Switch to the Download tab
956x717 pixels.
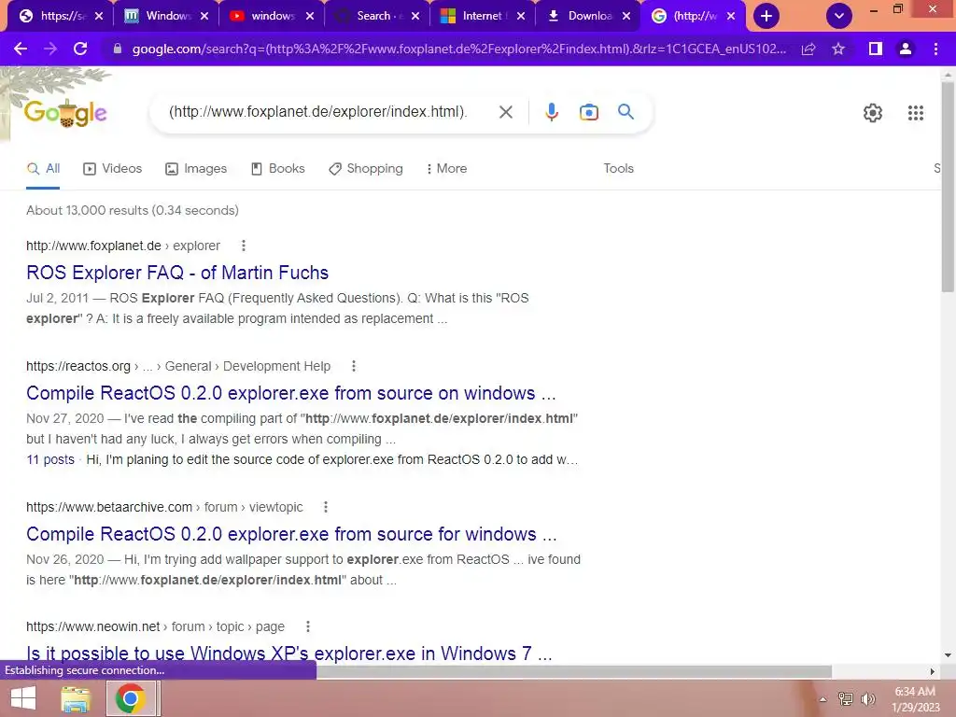click(x=581, y=16)
